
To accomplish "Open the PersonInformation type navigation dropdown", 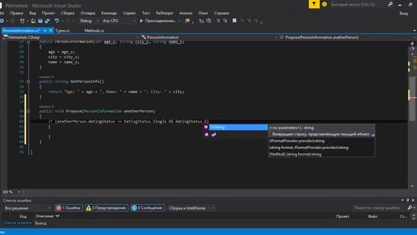I will tap(209, 38).
